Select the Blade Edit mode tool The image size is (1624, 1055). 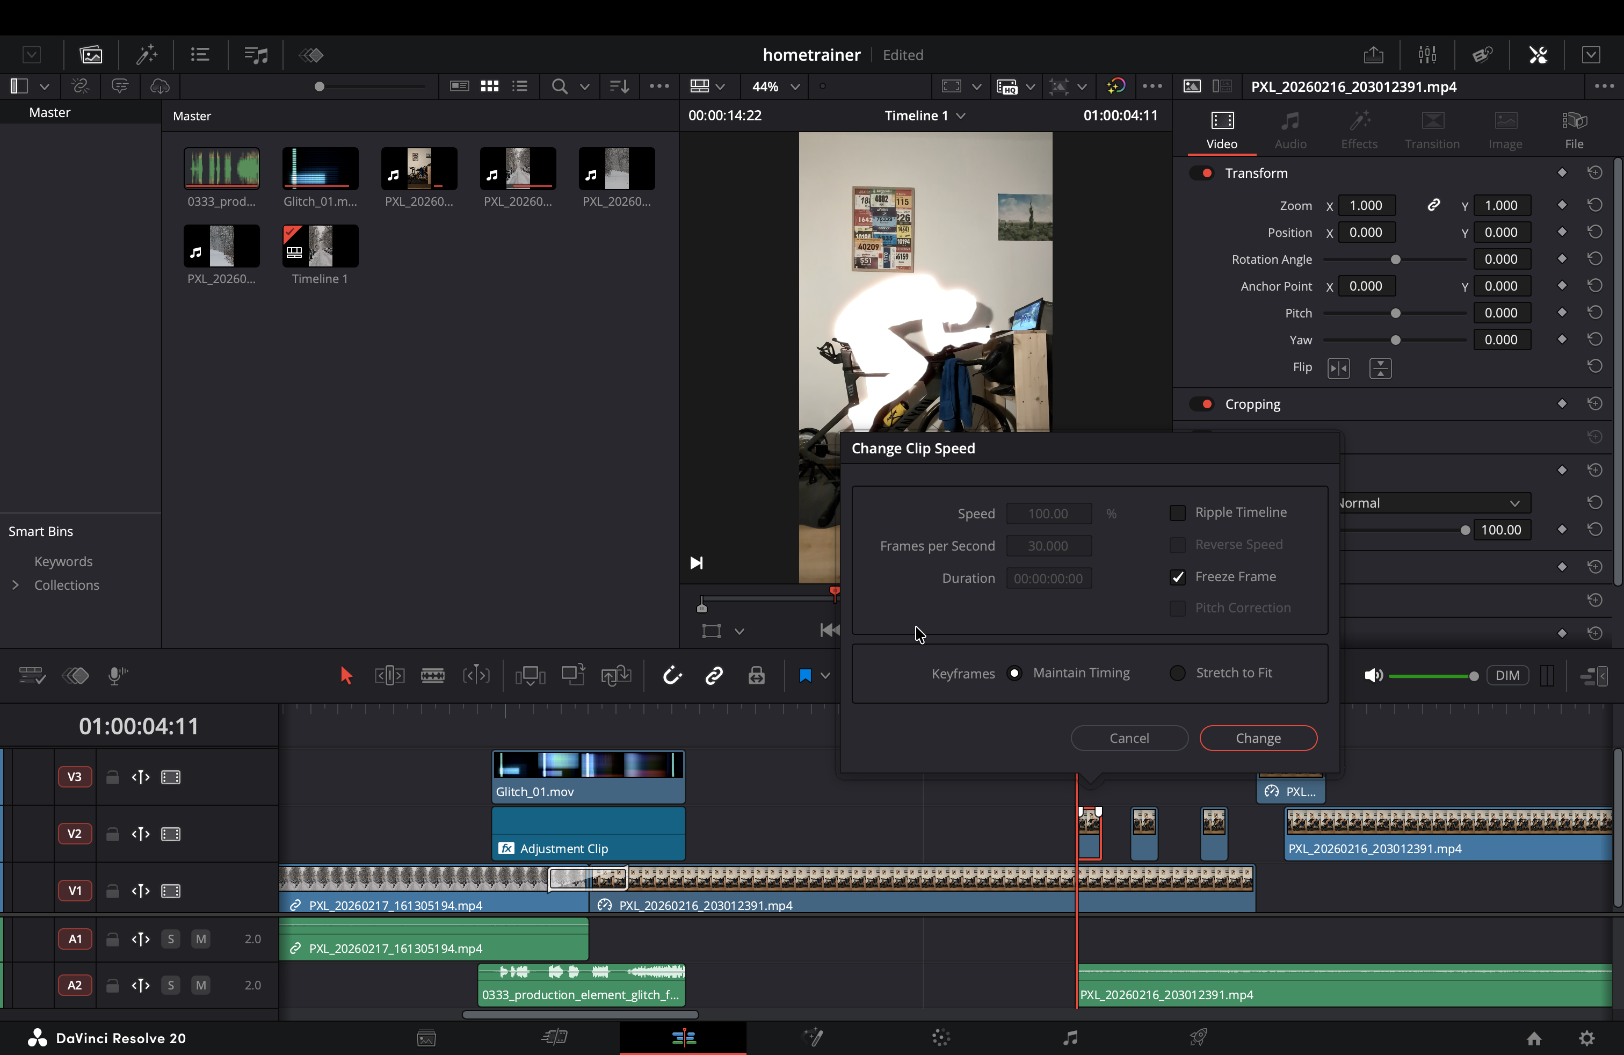pos(433,675)
